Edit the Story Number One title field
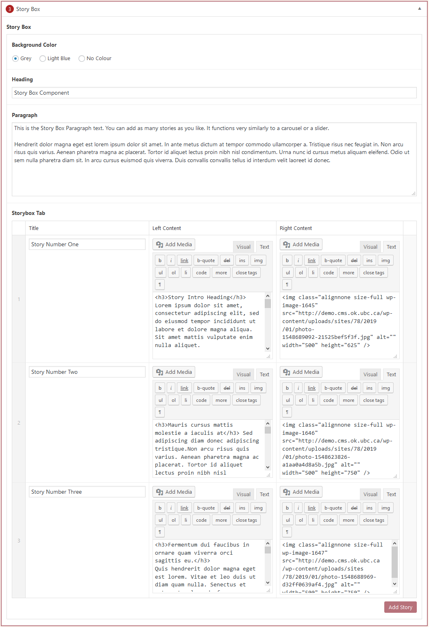The width and height of the screenshot is (429, 627). coord(87,244)
